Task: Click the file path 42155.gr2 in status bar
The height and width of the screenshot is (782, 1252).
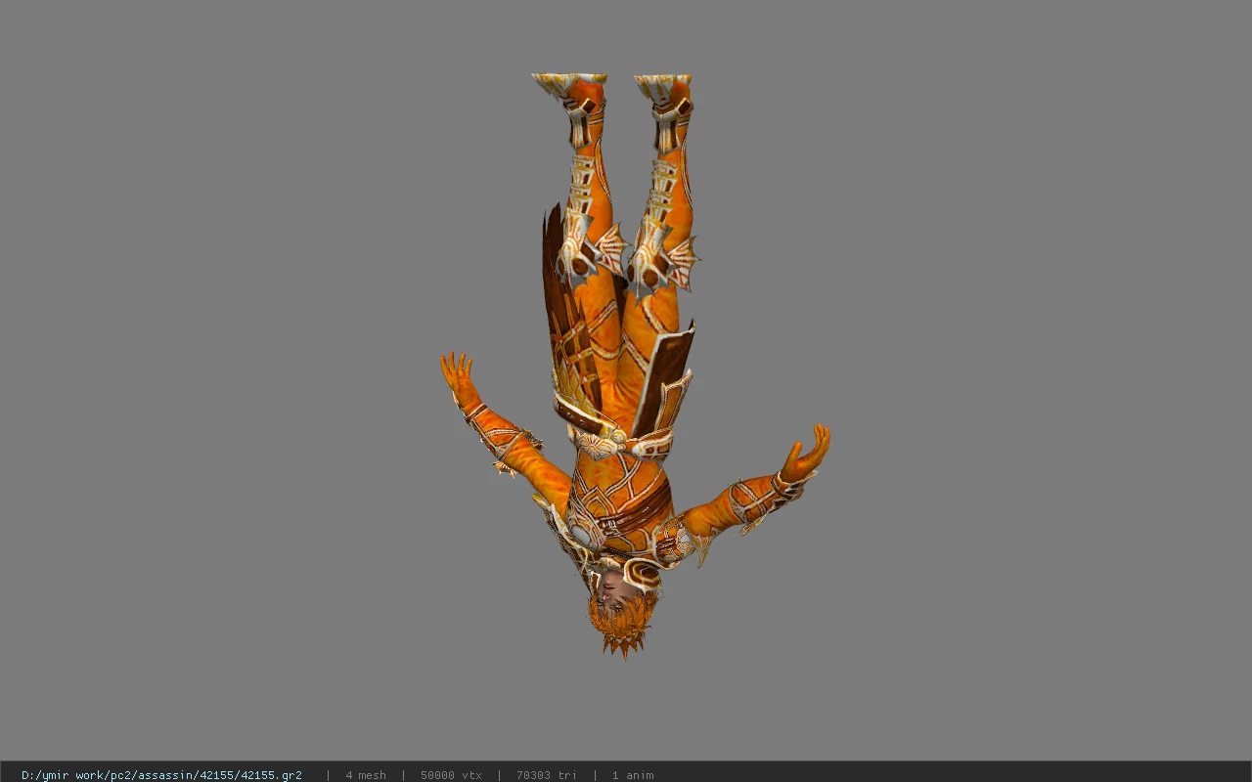Action: pos(161,775)
